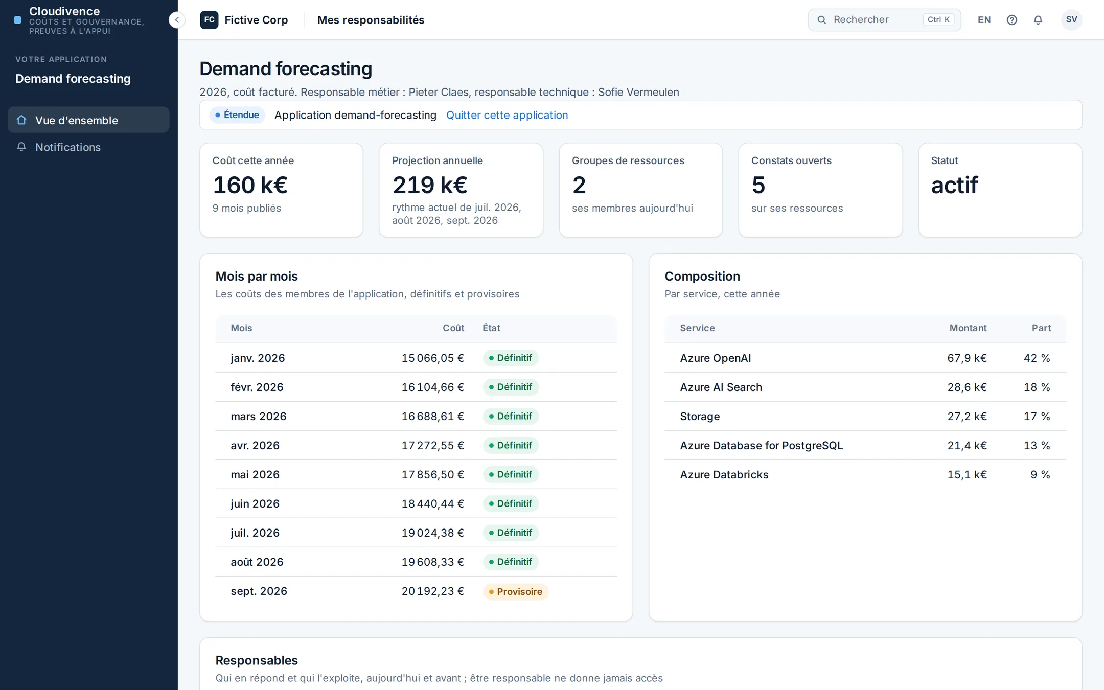Open the Constats ouverts card
1104x690 pixels.
coord(820,190)
